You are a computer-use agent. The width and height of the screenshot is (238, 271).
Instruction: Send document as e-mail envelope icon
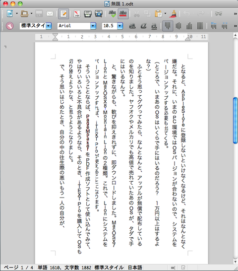[50, 13]
